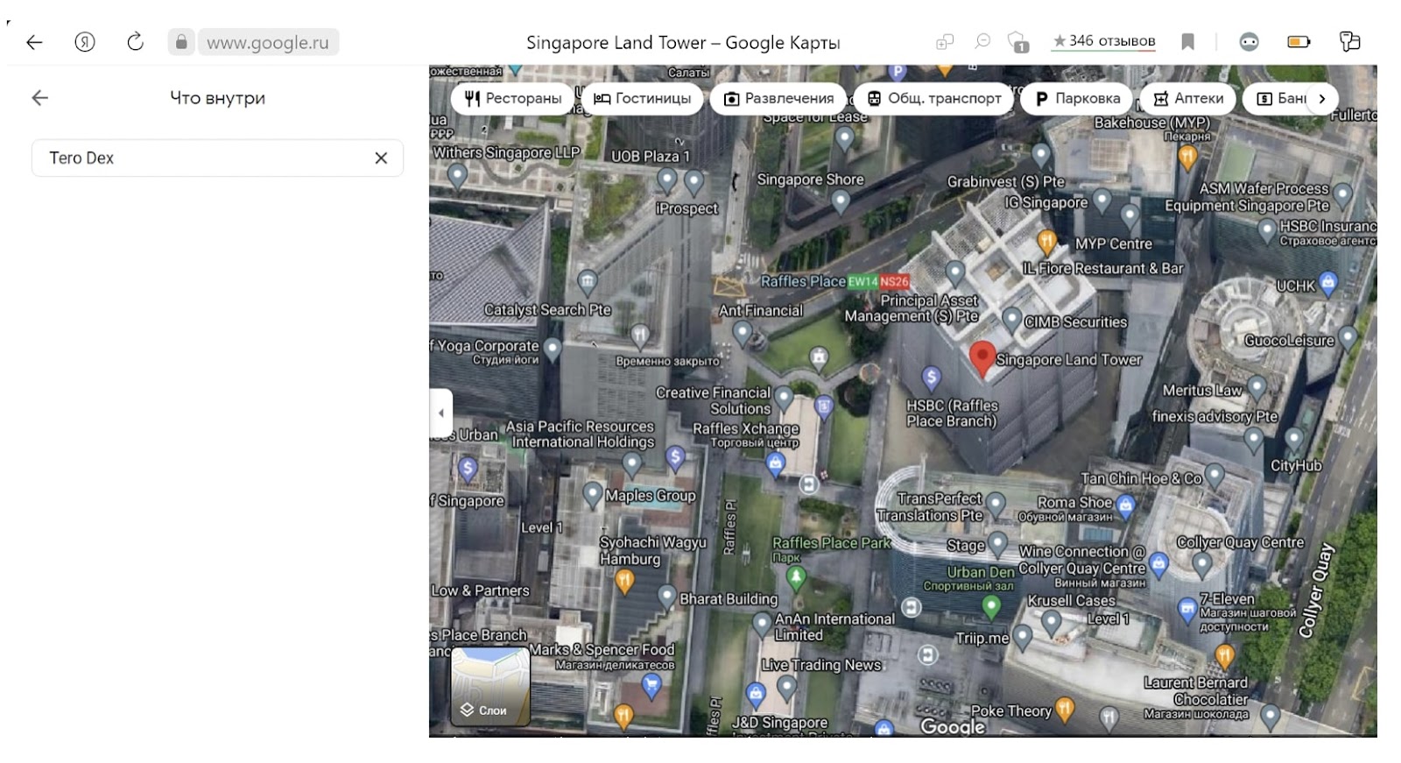Bookmark this page with the bookmark icon
Image resolution: width=1401 pixels, height=763 pixels.
(1187, 42)
